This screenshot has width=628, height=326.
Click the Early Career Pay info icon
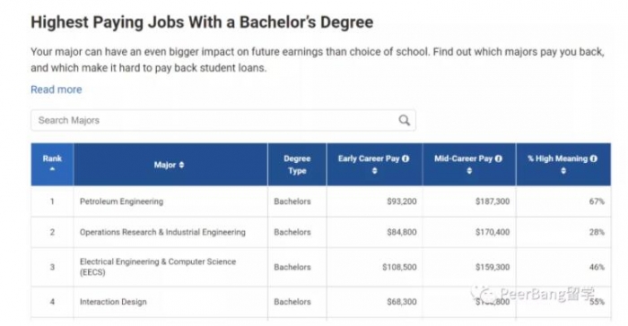click(x=406, y=159)
